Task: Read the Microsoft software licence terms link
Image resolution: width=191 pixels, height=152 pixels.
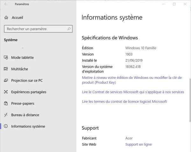Action: (124, 102)
